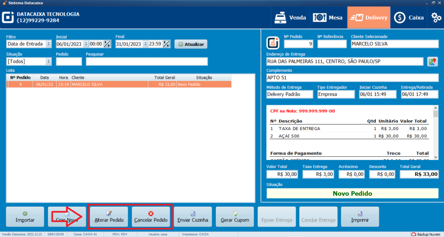
Task: Click the reset icon beside Inicial time
Action: [107, 44]
